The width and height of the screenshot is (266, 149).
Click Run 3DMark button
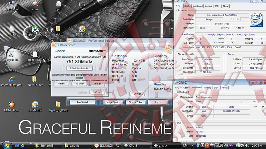tap(82, 102)
